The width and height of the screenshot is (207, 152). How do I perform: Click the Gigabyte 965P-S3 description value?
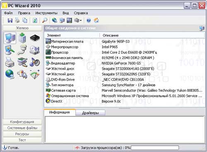[x=116, y=41]
